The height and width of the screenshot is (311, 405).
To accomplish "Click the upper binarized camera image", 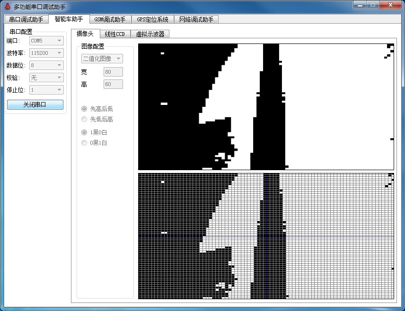I will (266, 107).
